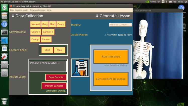The image size is (188, 106).
Task: Click the lab flask logo image
Action: pyautogui.click(x=80, y=68)
